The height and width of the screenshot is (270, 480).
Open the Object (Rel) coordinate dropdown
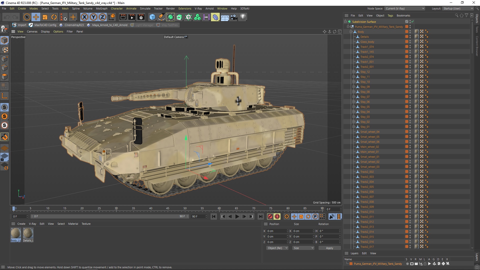277,248
